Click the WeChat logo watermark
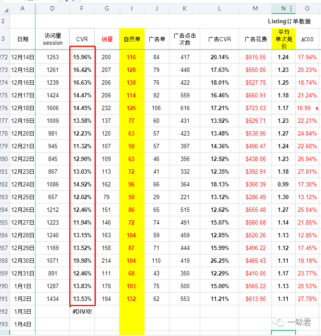Image resolution: width=321 pixels, height=336 pixels. pos(279,322)
